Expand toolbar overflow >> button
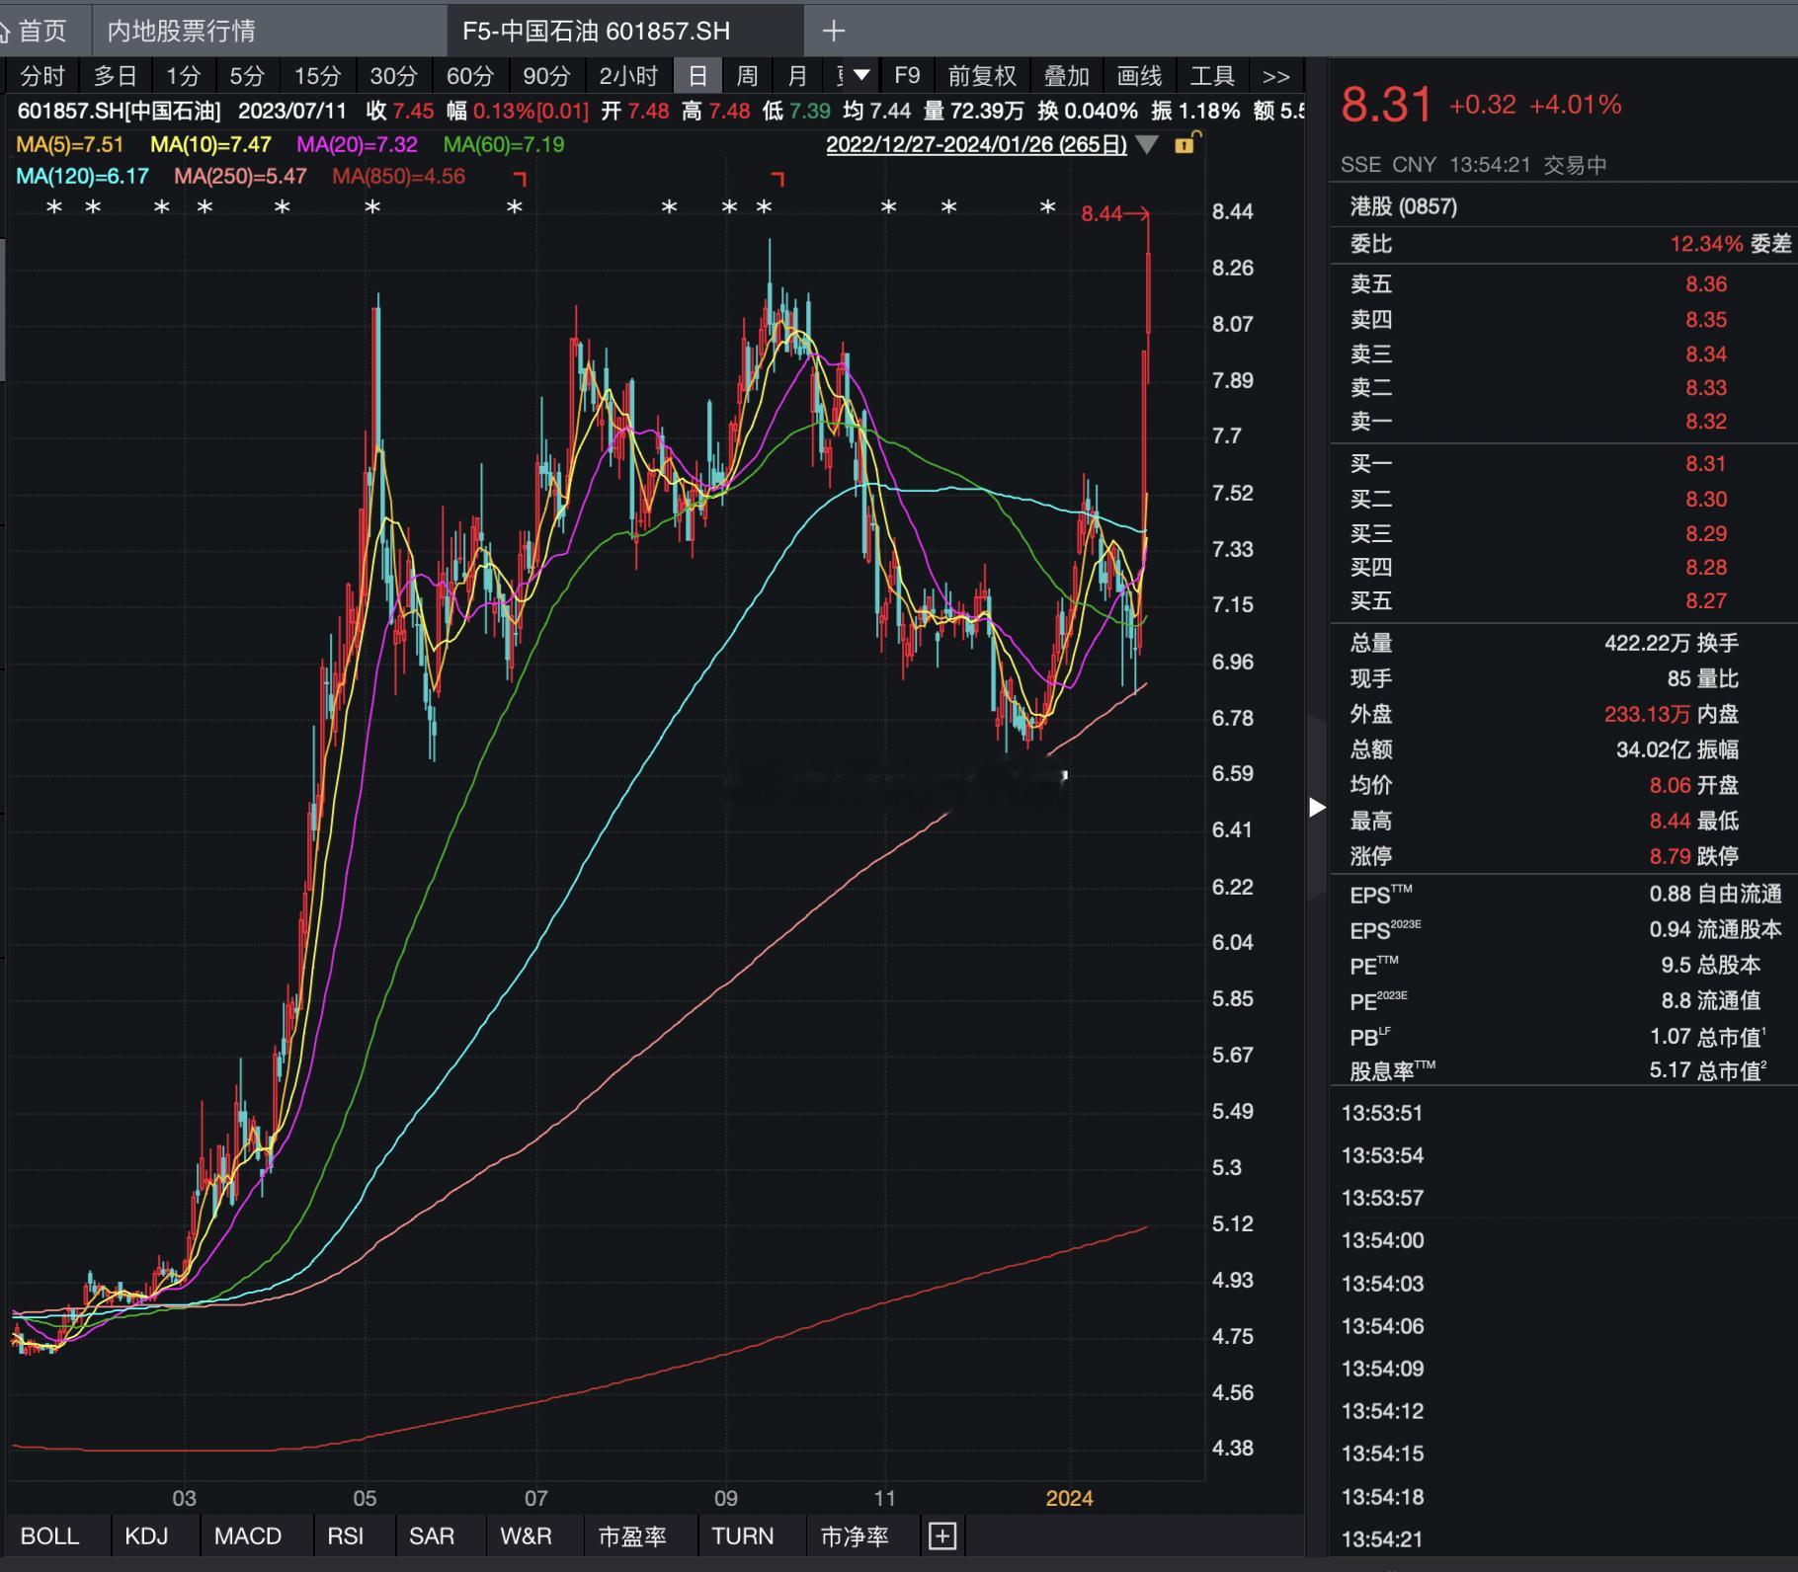The height and width of the screenshot is (1572, 1798). [x=1276, y=76]
